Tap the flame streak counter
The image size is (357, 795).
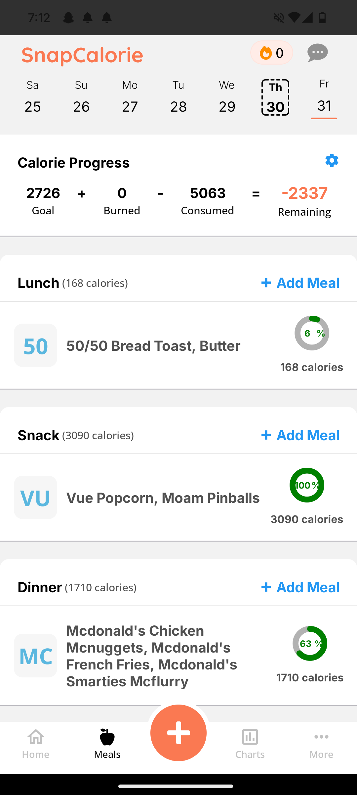click(271, 53)
